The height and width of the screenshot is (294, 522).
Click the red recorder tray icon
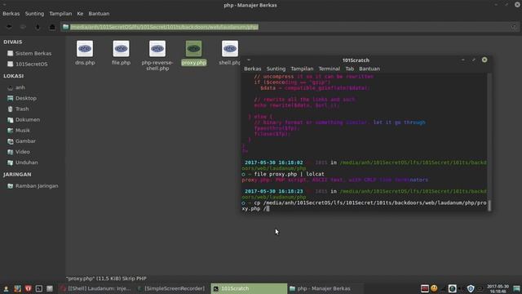click(x=424, y=288)
